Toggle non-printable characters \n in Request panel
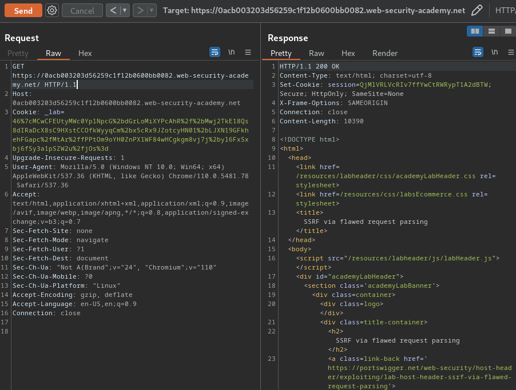The image size is (516, 390). pyautogui.click(x=231, y=52)
